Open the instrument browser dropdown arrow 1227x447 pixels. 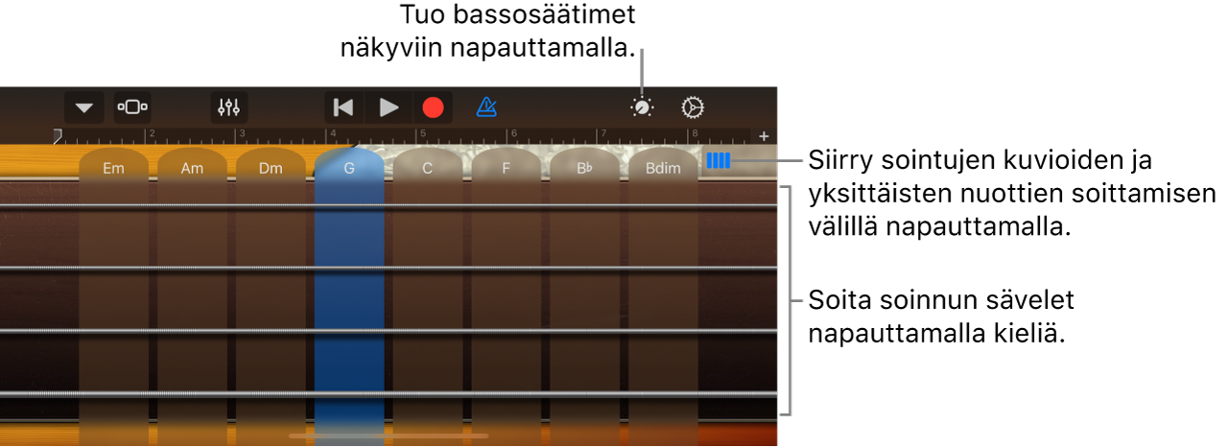84,107
